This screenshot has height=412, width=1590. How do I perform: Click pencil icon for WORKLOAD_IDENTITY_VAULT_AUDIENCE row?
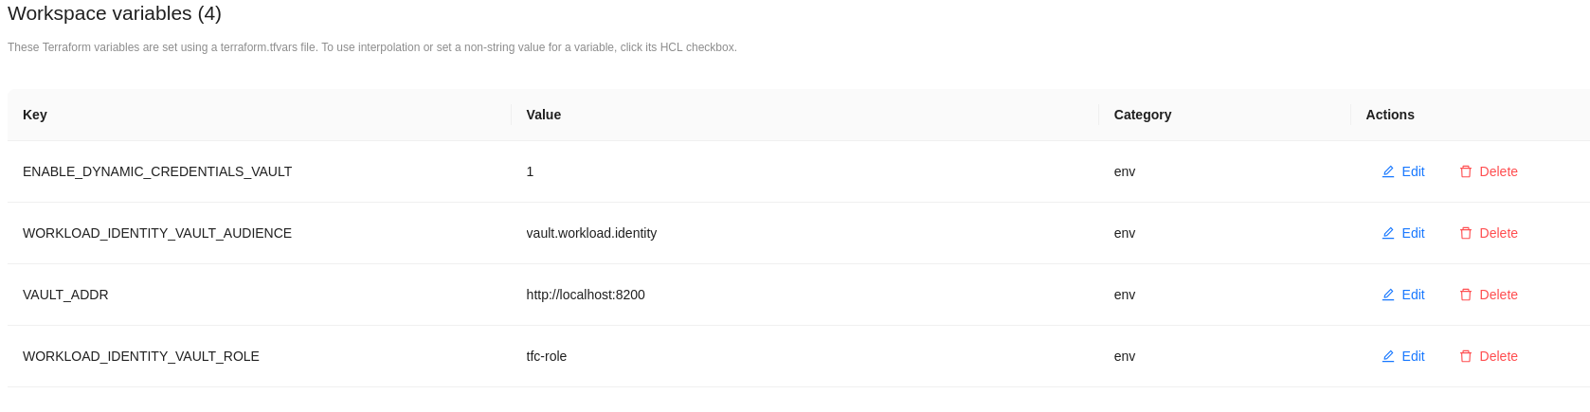[1388, 233]
